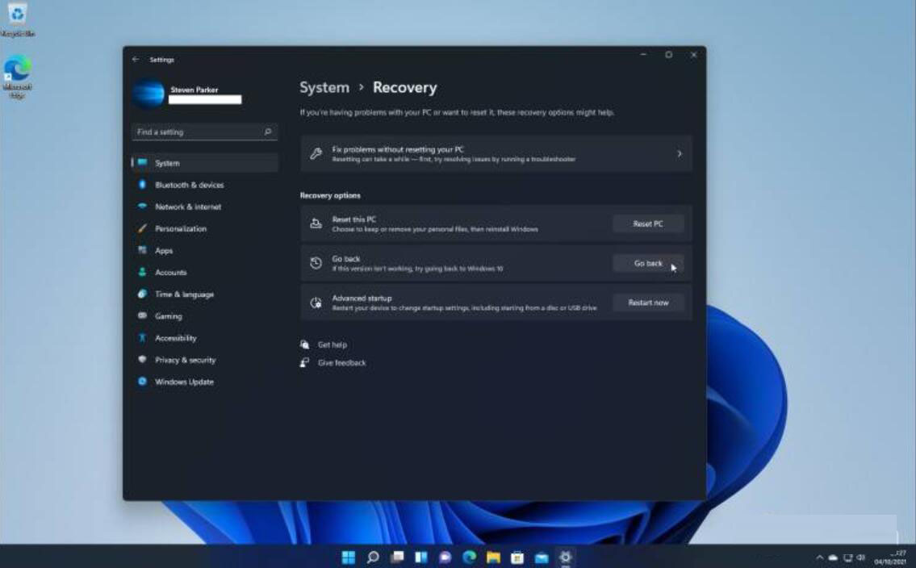The height and width of the screenshot is (568, 916).
Task: Click the Restart now button
Action: pos(647,302)
